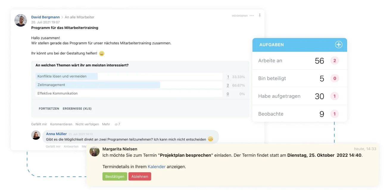Click ERGEBNISSE (XLS) to export results
387x196 pixels.
(77, 109)
